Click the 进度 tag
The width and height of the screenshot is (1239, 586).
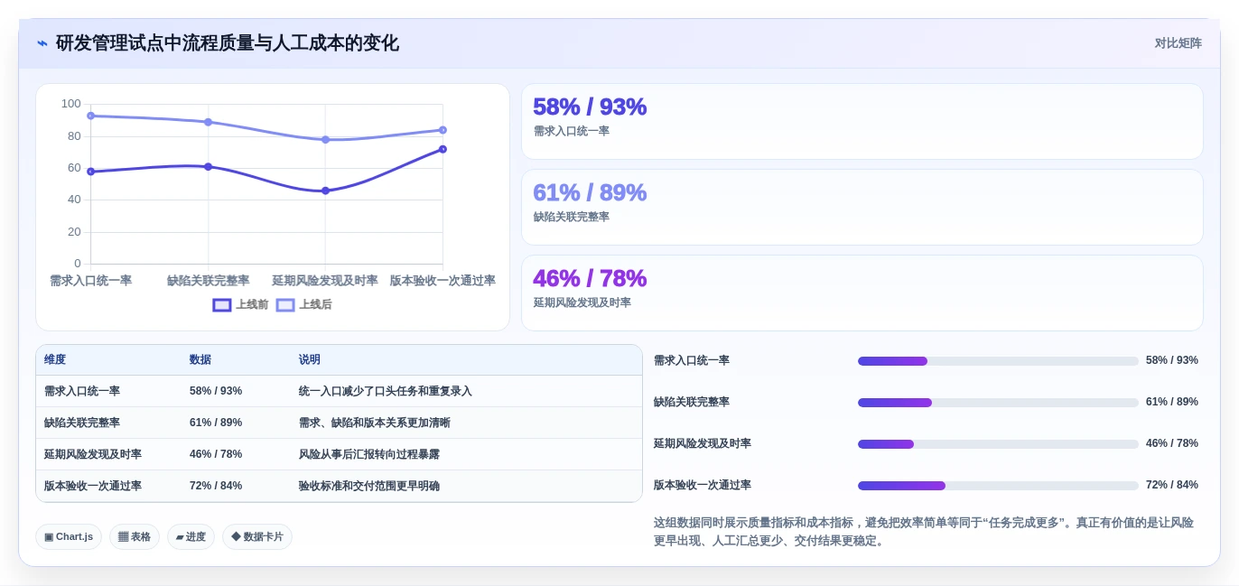(191, 537)
